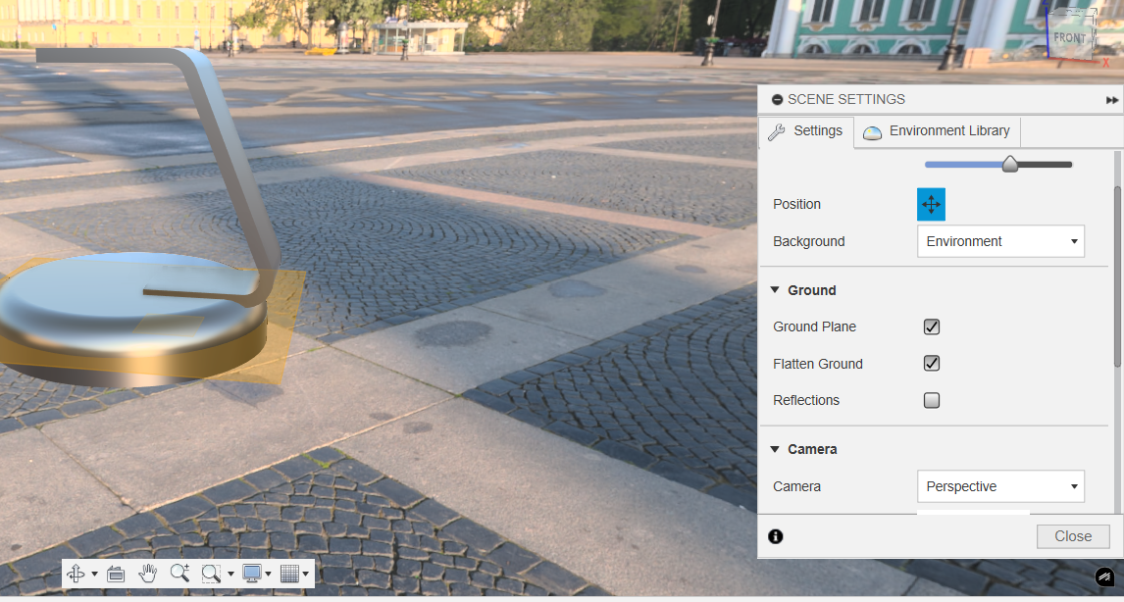
Task: Open the zoom options dropdown arrow
Action: [230, 574]
